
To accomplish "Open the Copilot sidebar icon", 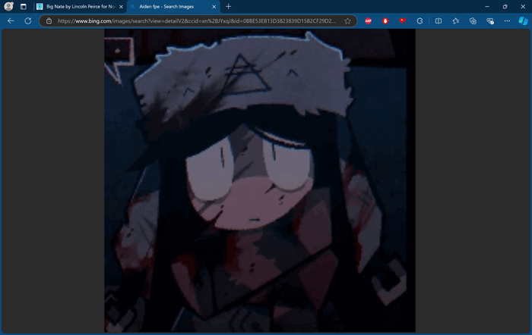I will [523, 21].
